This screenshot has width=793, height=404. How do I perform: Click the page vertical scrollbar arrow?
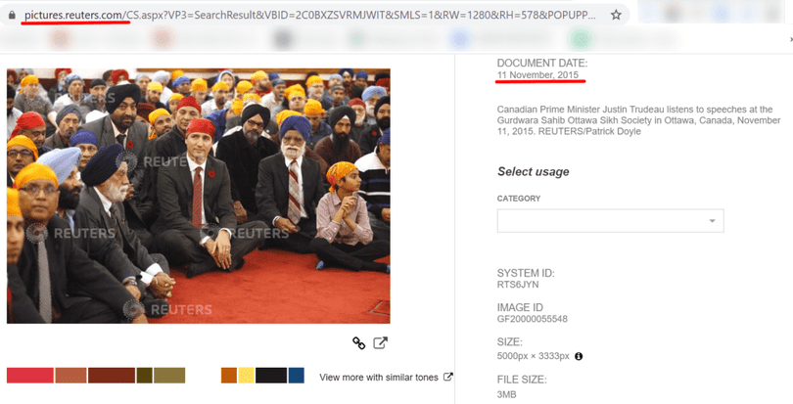[x=788, y=39]
